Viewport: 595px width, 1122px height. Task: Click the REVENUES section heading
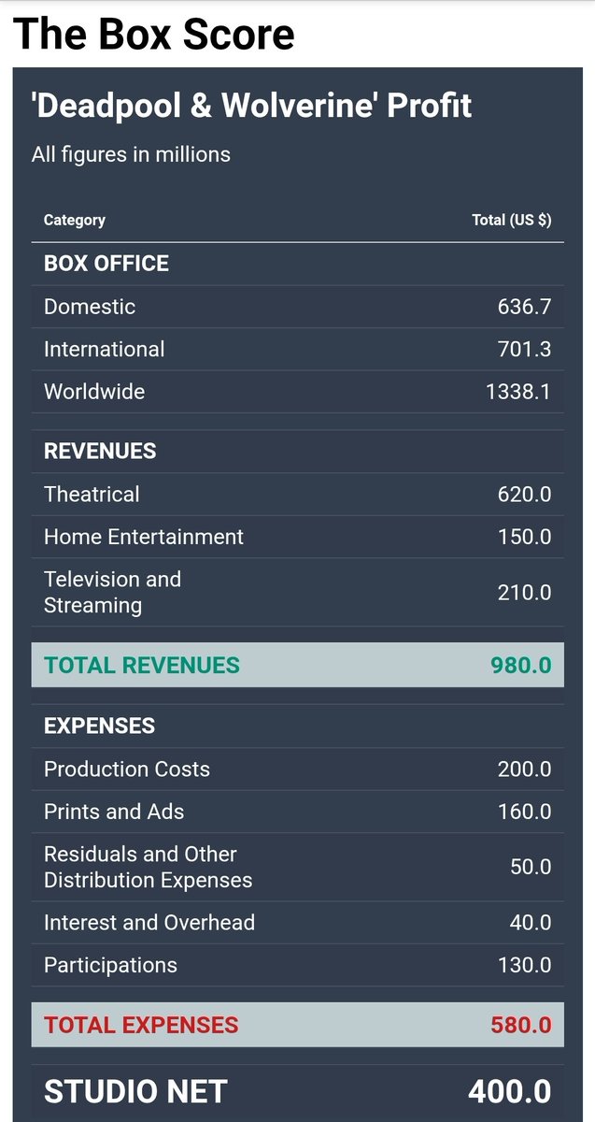100,451
